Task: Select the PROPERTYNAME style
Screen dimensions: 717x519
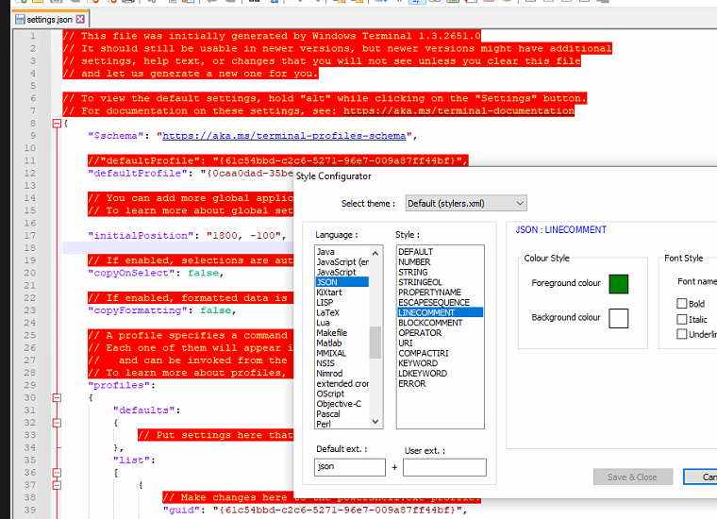Action: click(430, 293)
